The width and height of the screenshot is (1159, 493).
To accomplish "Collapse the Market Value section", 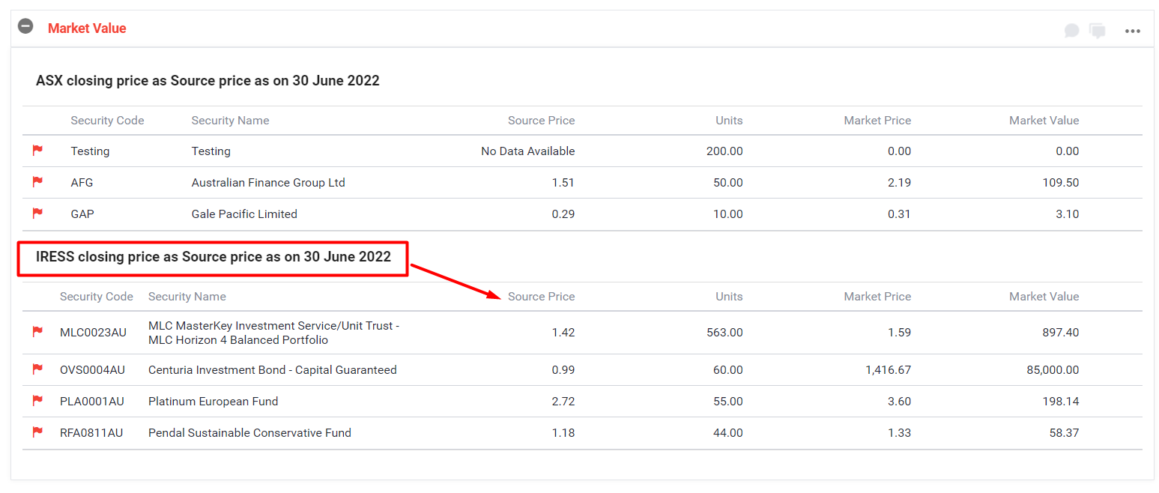I will coord(25,26).
